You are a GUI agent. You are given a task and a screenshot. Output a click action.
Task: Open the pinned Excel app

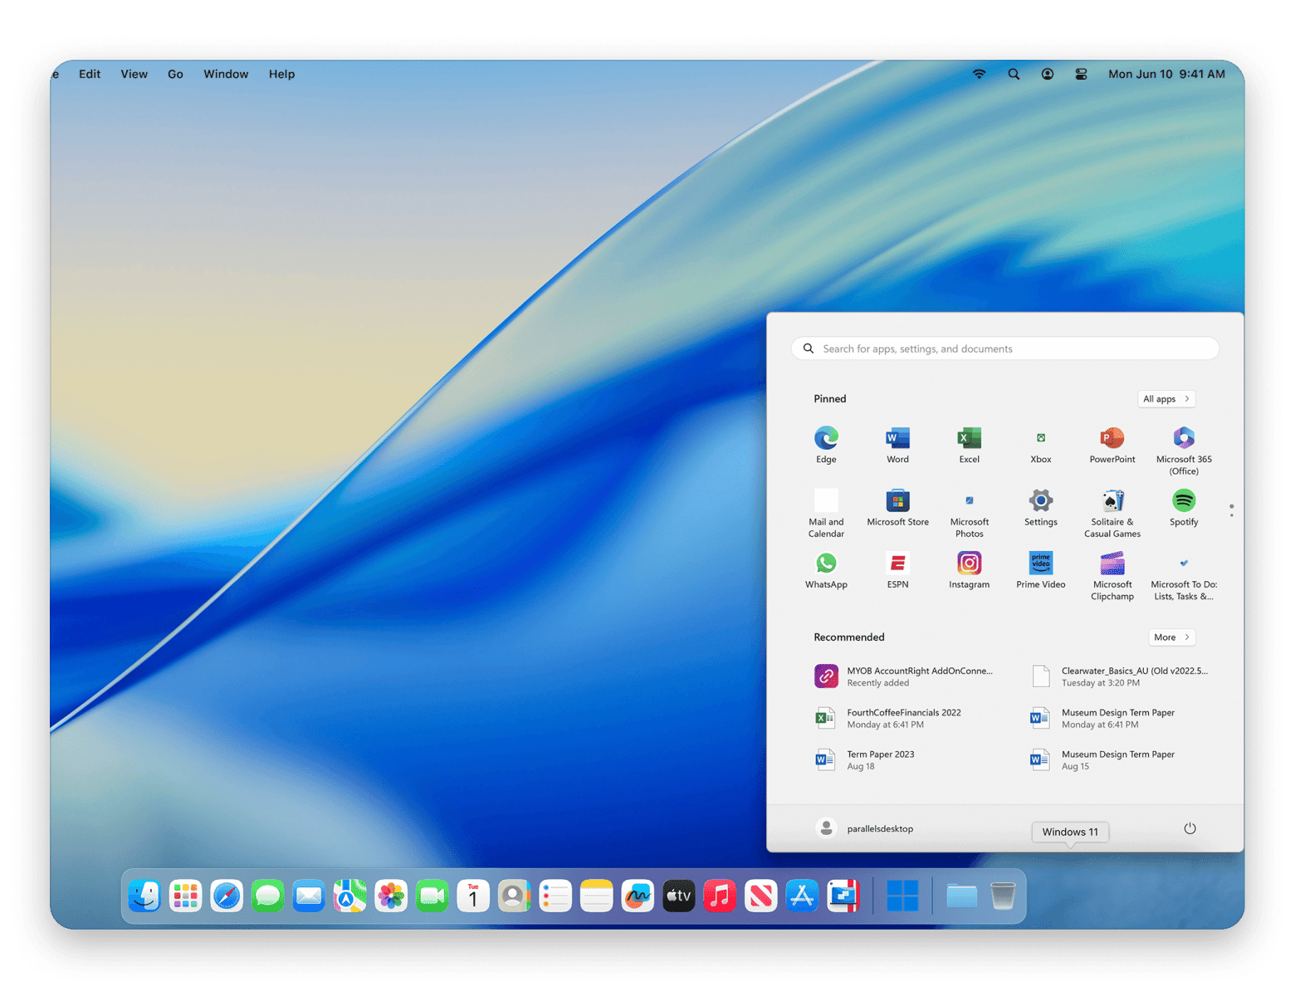(x=969, y=445)
